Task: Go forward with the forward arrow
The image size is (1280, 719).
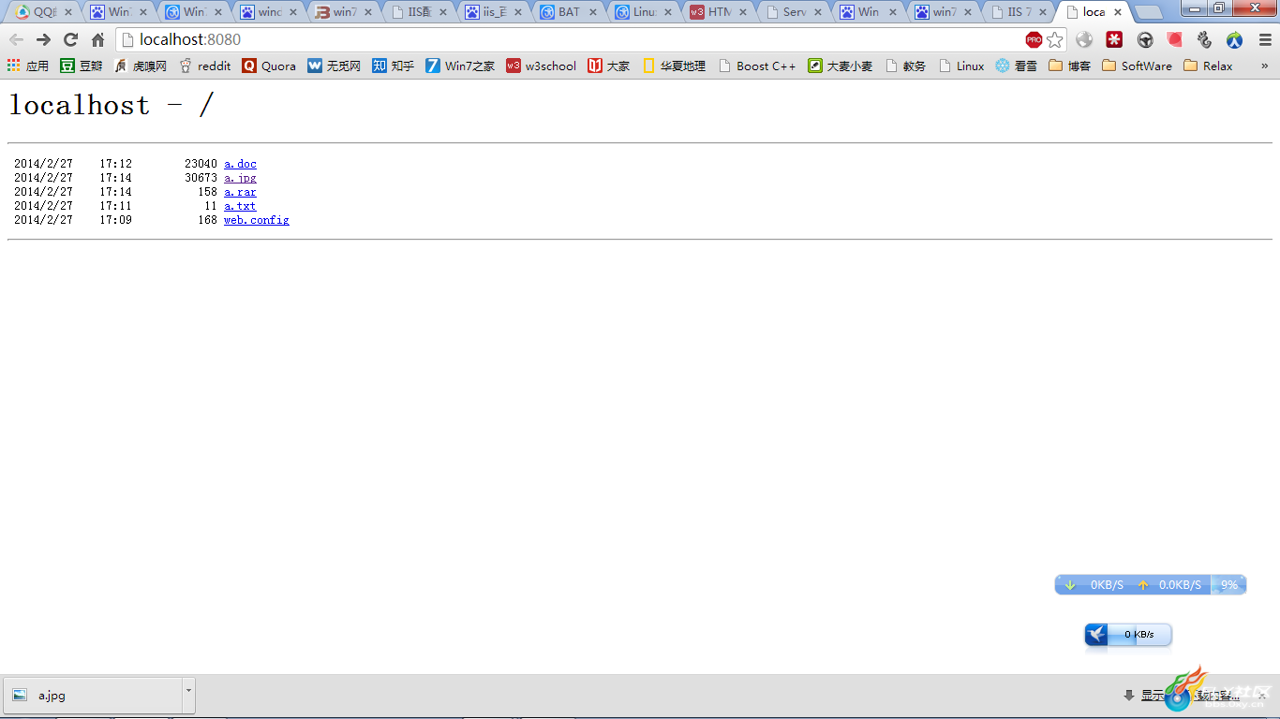Action: (x=43, y=39)
